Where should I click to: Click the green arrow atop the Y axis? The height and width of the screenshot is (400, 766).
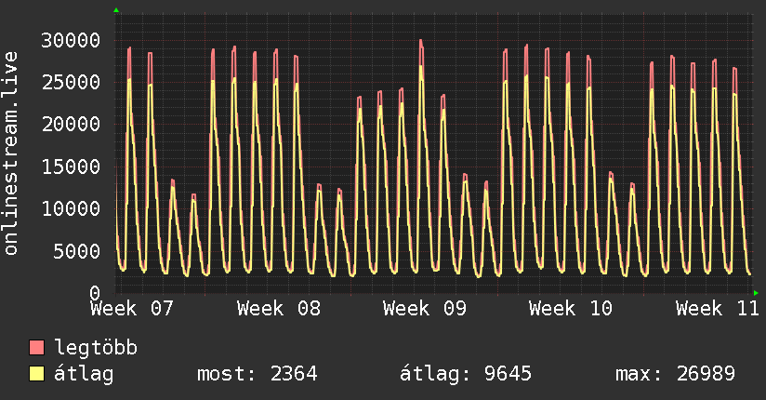(x=116, y=10)
